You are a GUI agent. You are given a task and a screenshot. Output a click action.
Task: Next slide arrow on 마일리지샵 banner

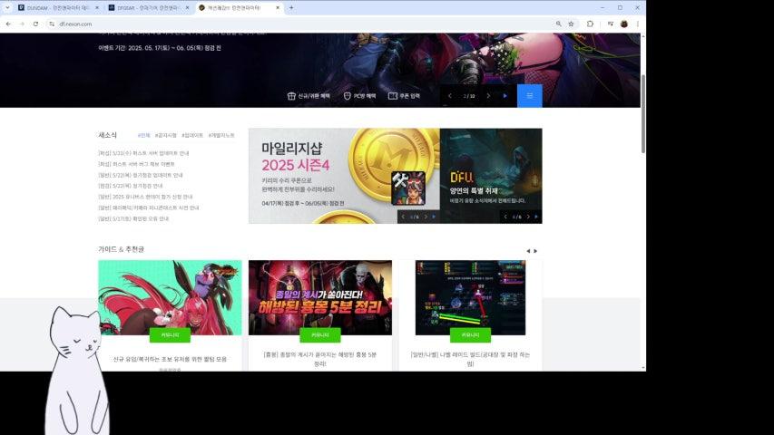(x=426, y=217)
